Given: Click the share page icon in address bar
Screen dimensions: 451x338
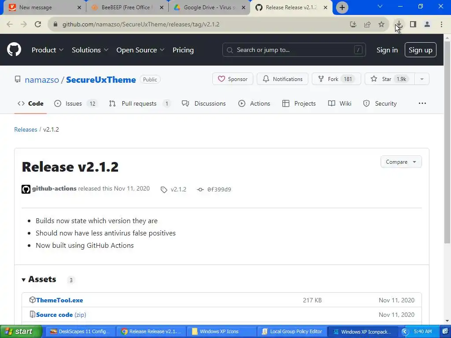Looking at the screenshot, I should 367,24.
